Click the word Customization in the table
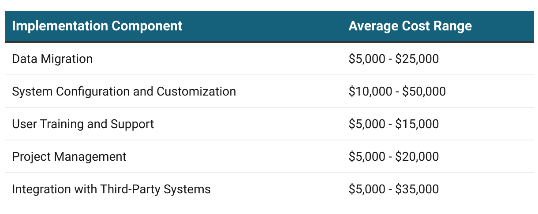This screenshot has width=538, height=214. (x=196, y=92)
